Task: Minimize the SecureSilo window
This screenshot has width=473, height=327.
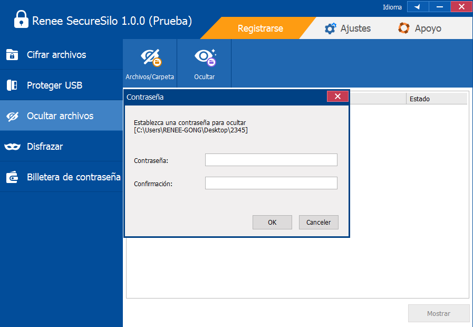Action: (x=440, y=7)
